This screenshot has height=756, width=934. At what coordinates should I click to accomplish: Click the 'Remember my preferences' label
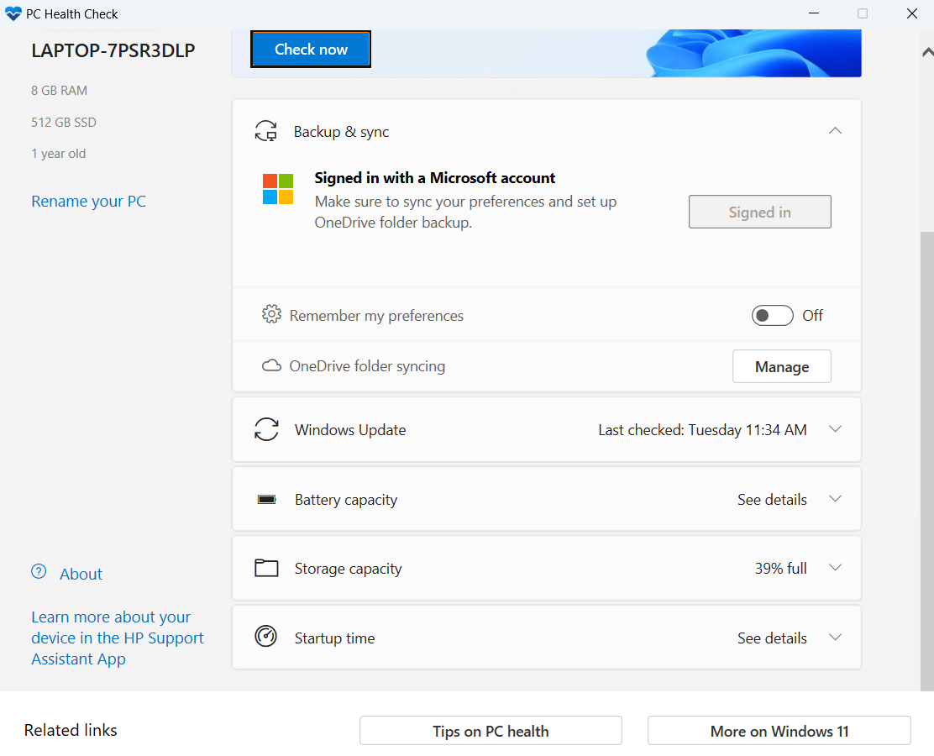376,316
